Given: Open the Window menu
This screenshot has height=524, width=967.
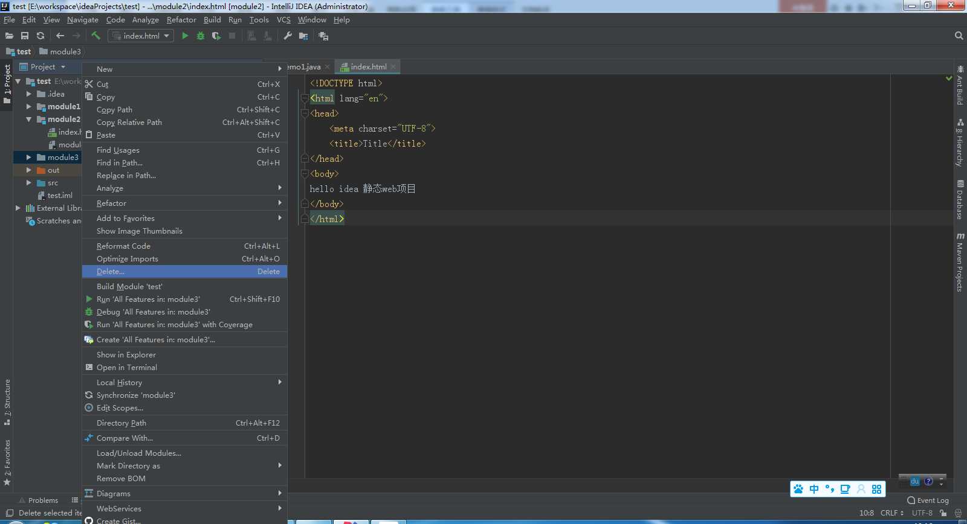Looking at the screenshot, I should pos(312,20).
